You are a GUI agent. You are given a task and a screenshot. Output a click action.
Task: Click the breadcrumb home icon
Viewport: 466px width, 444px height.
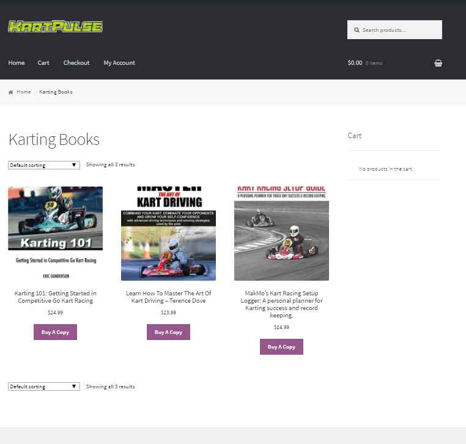point(10,92)
